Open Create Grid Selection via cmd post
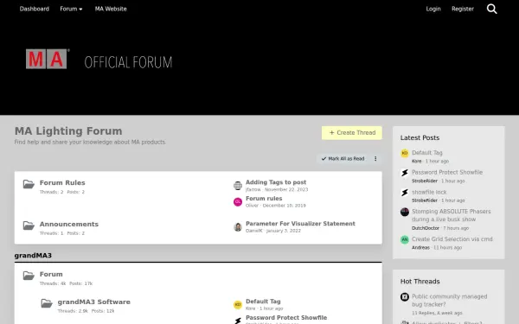Viewport: 519px width, 324px height. [x=452, y=239]
